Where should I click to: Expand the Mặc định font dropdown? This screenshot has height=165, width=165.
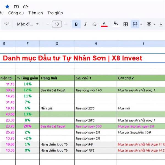pos(28,24)
